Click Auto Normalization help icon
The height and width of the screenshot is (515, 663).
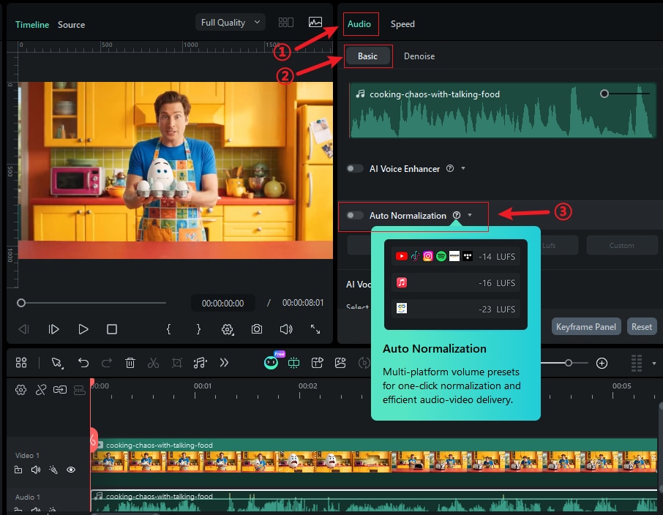tap(456, 215)
